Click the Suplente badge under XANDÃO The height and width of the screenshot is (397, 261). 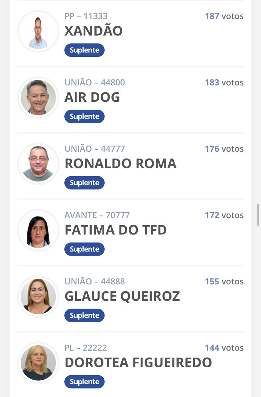coord(85,50)
